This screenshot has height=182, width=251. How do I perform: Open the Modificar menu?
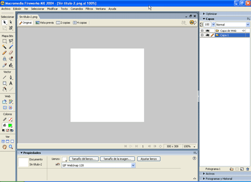click(52, 9)
